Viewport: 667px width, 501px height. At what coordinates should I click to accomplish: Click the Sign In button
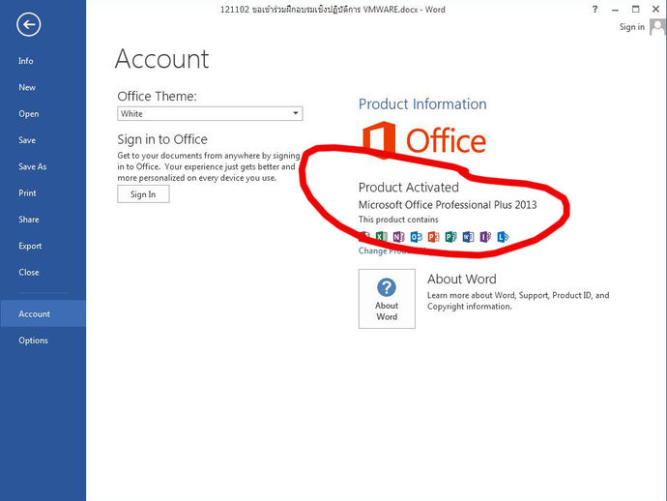click(143, 194)
